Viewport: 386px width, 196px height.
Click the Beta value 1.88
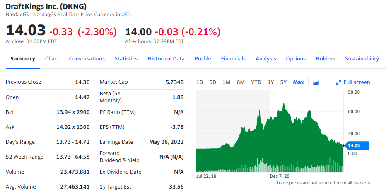pyautogui.click(x=178, y=97)
